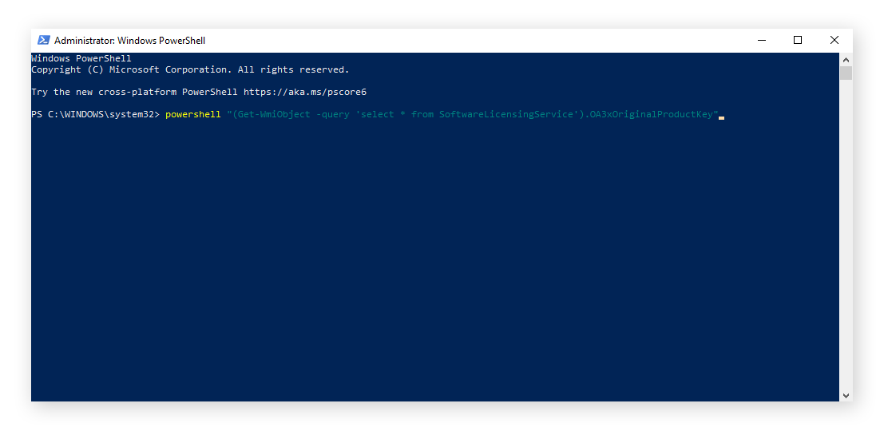Maximize the PowerShell window

tap(797, 41)
